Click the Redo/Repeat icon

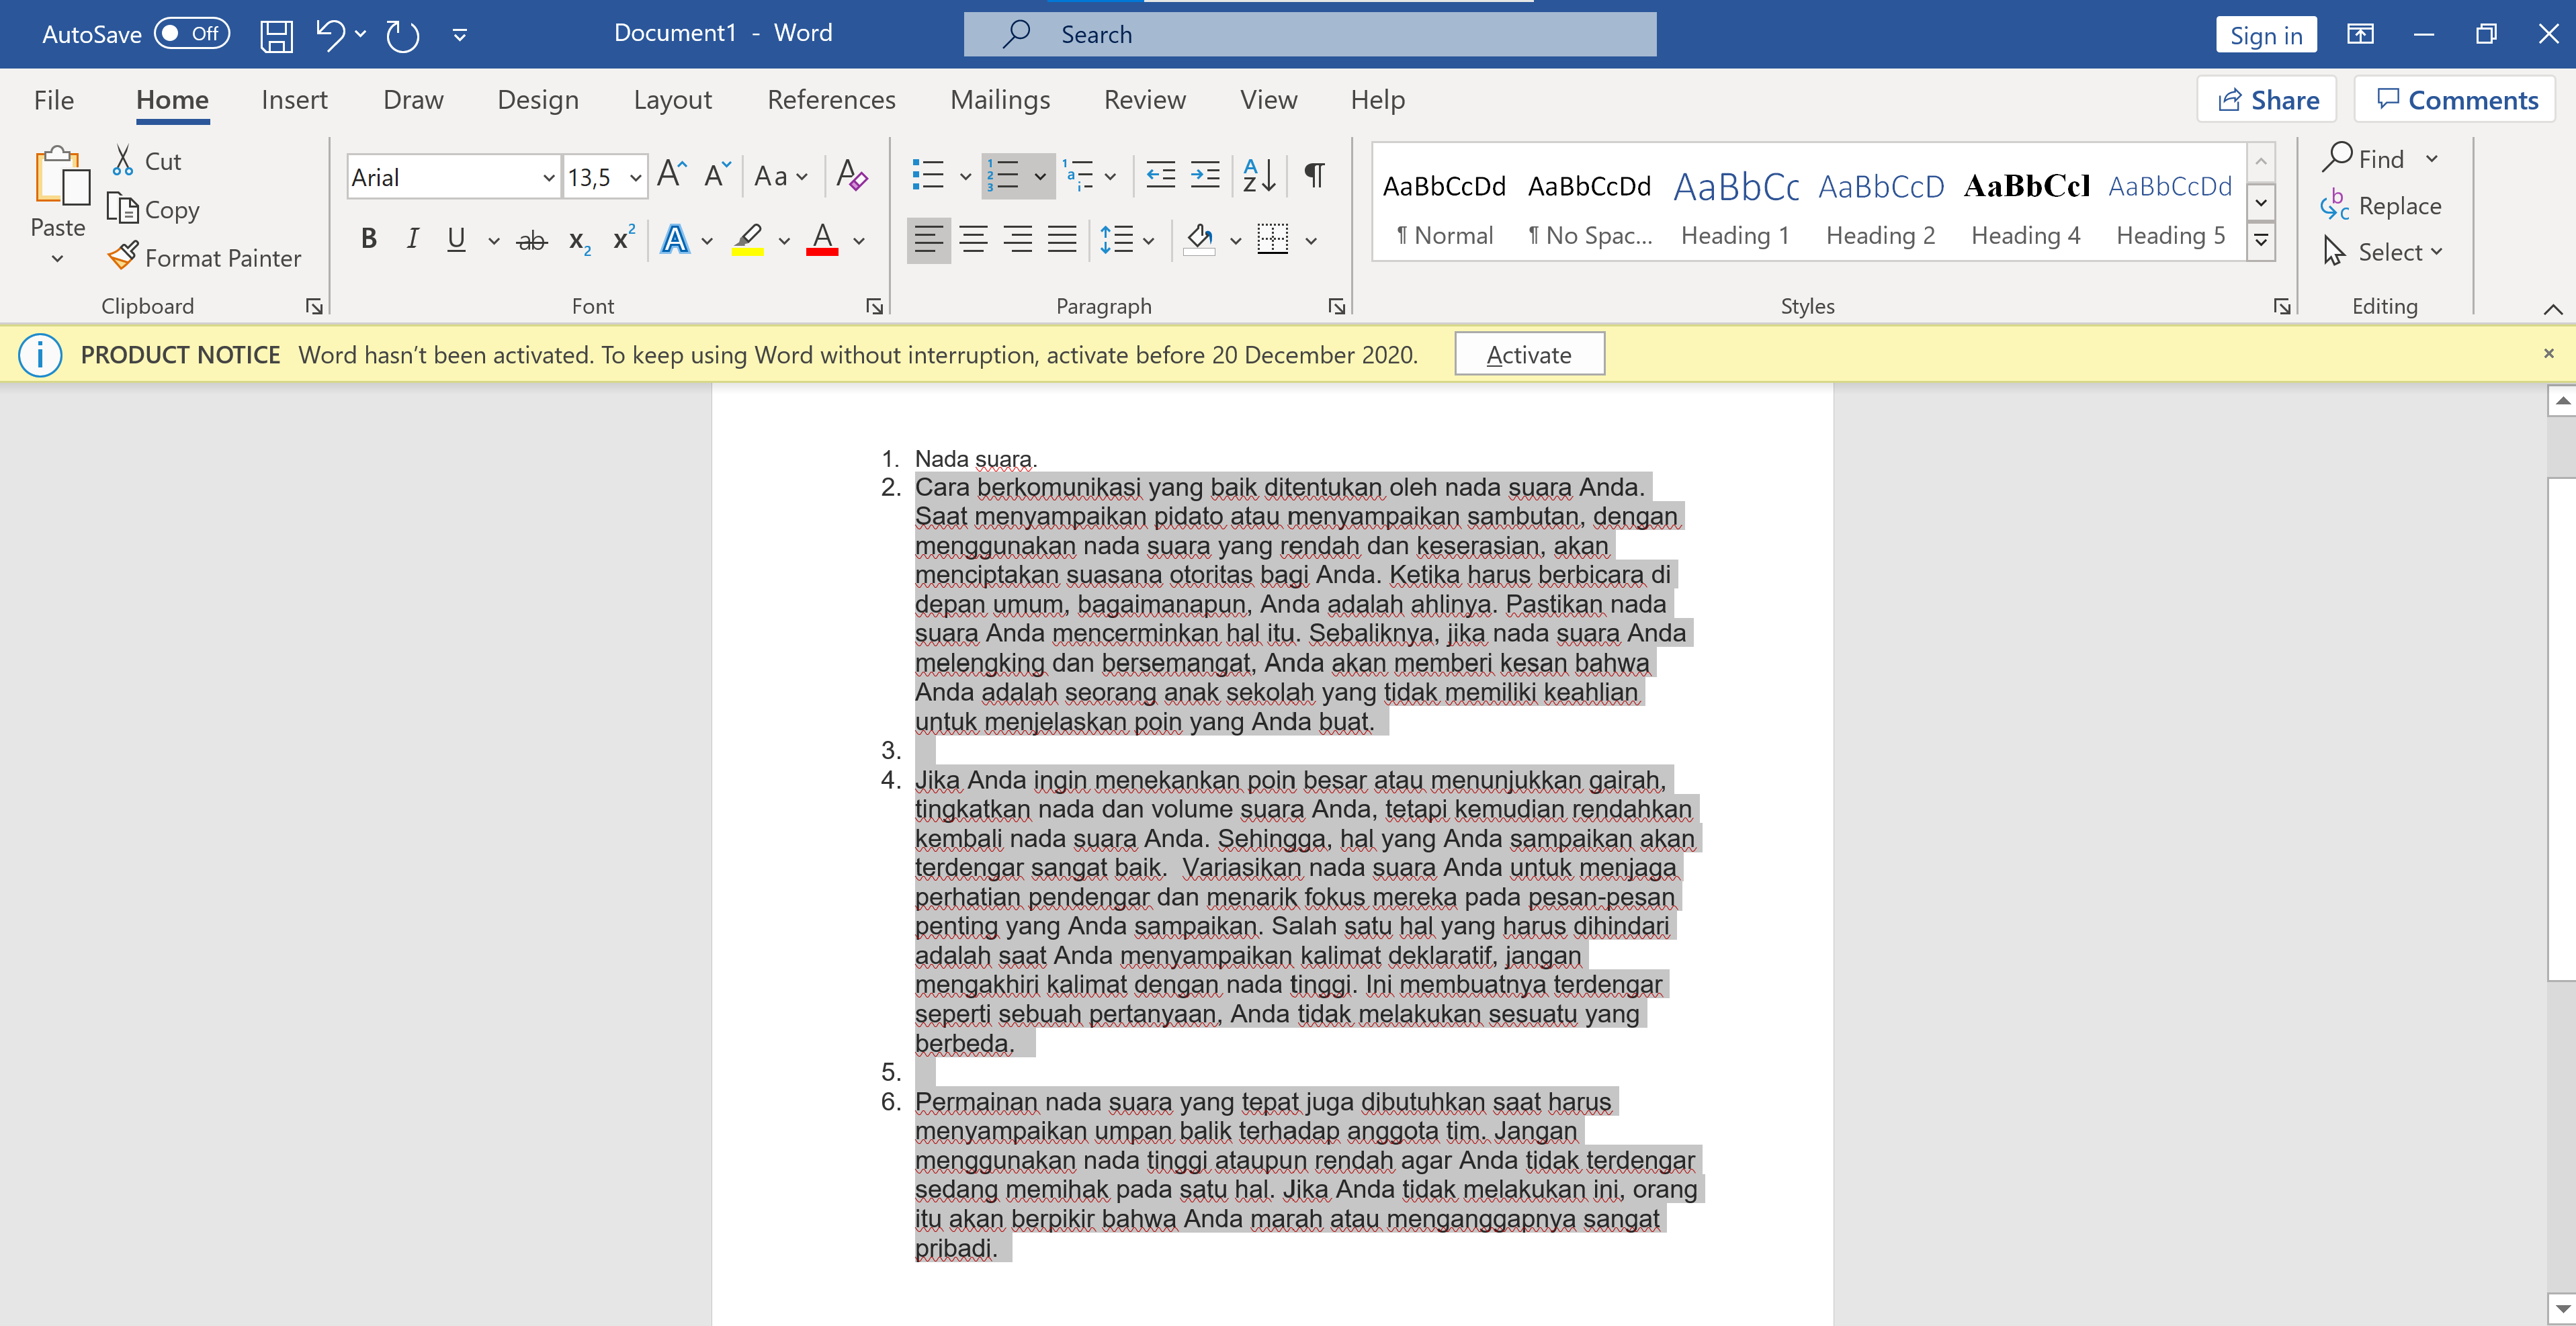coord(402,35)
